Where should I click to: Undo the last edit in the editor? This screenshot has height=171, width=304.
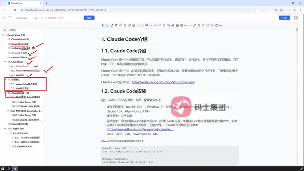[x=186, y=25]
